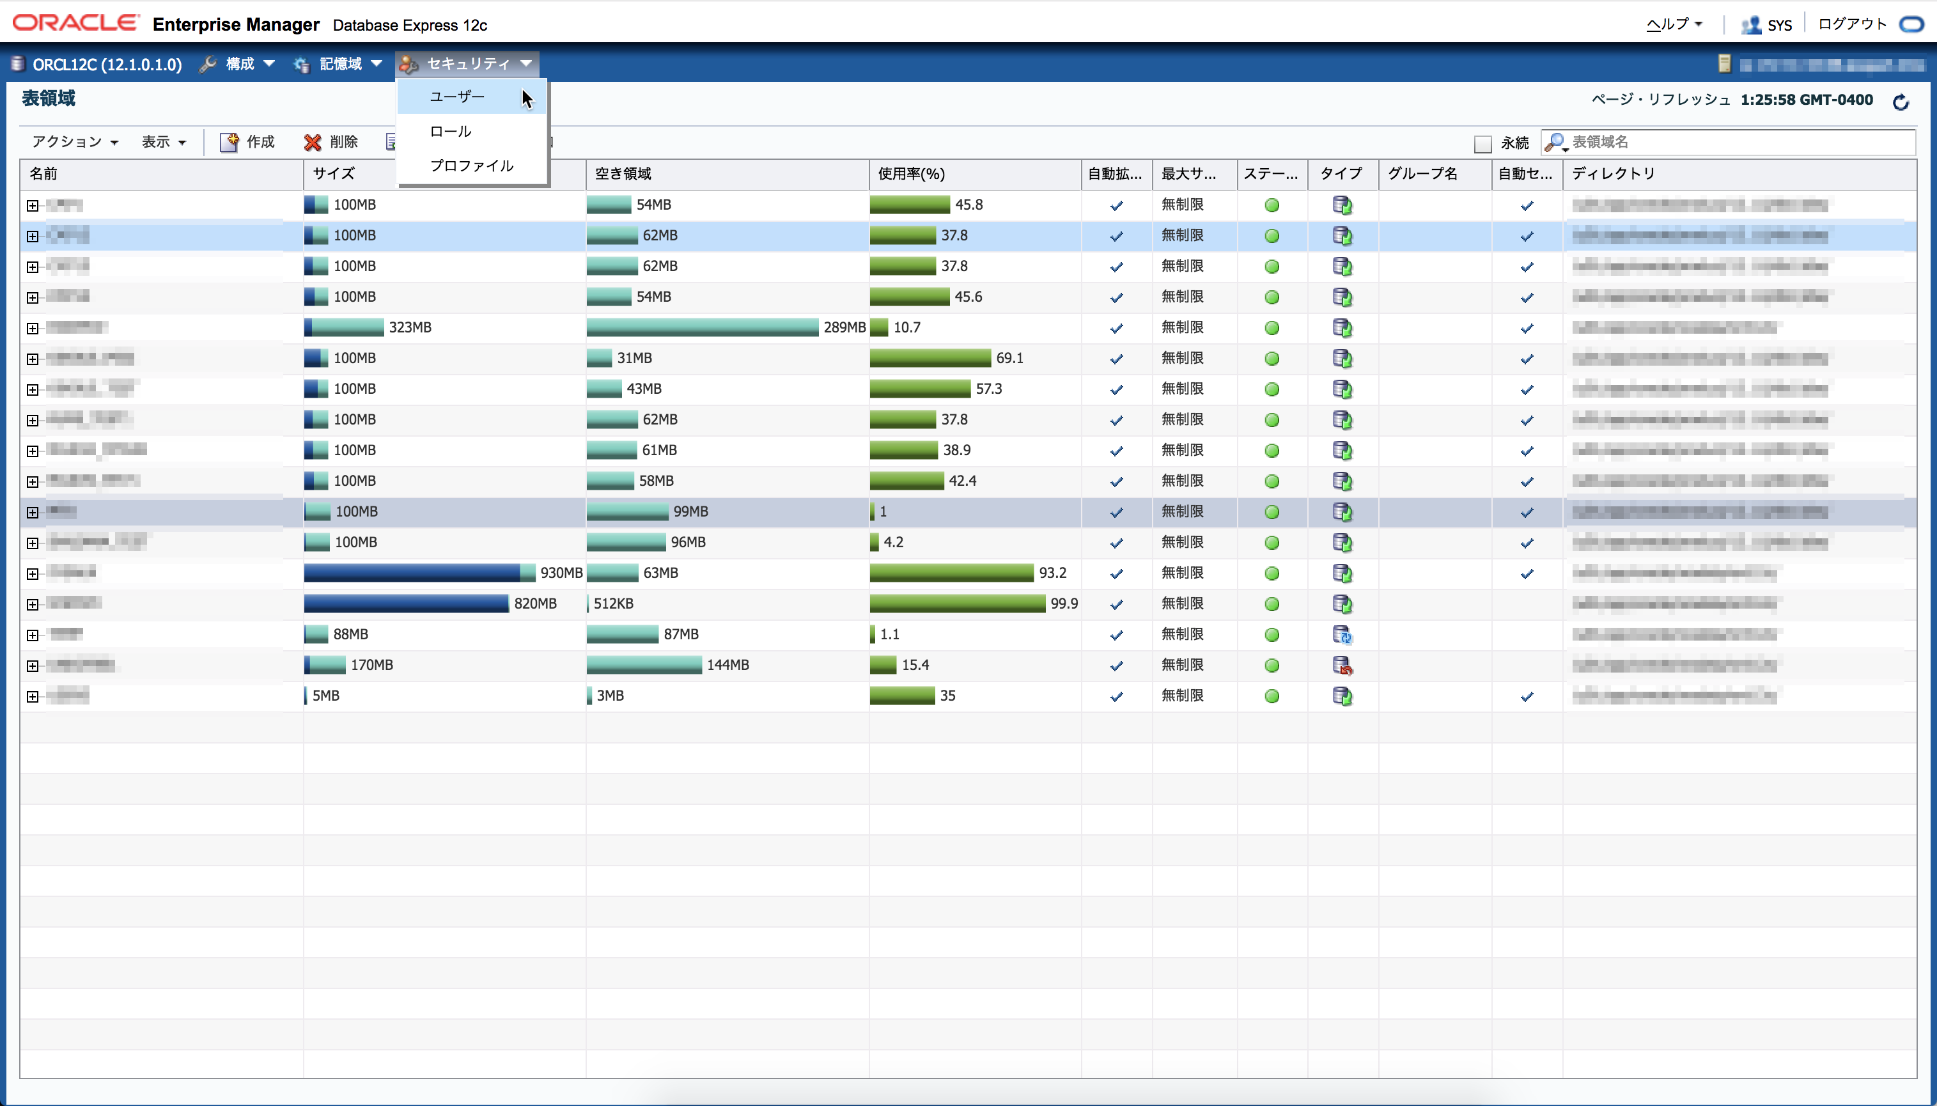This screenshot has width=1937, height=1106.
Task: Click the temporary tablespace type icon in 88MB row
Action: pyautogui.click(x=1342, y=635)
